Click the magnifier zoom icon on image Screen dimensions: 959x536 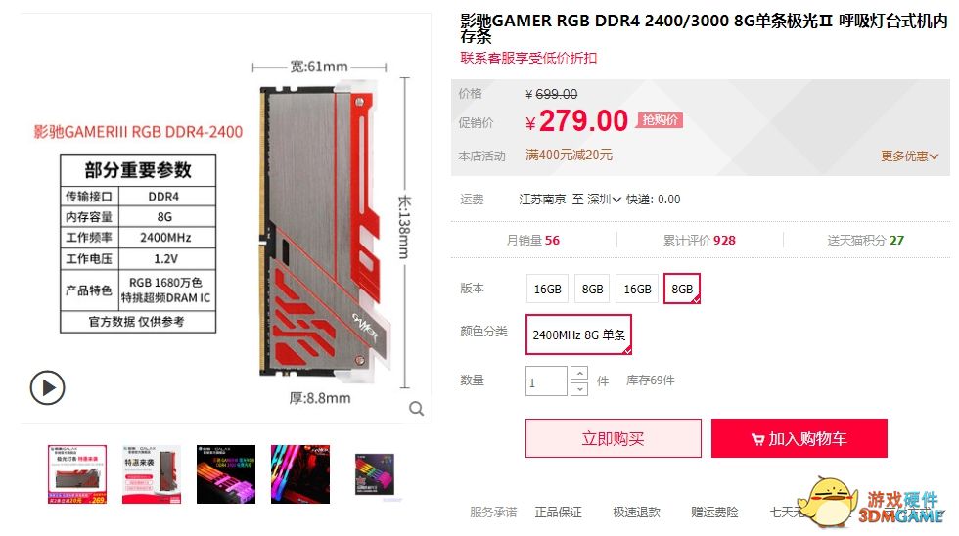click(417, 408)
